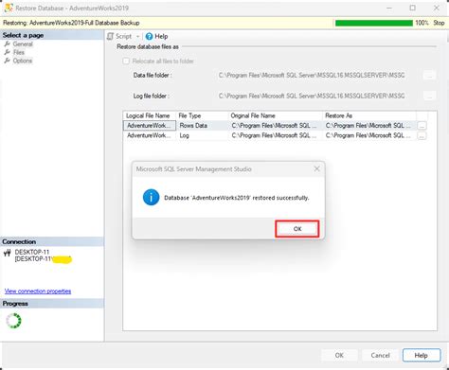This screenshot has height=370, width=449.
Task: Minimize the Restore Database window
Action: (389, 8)
